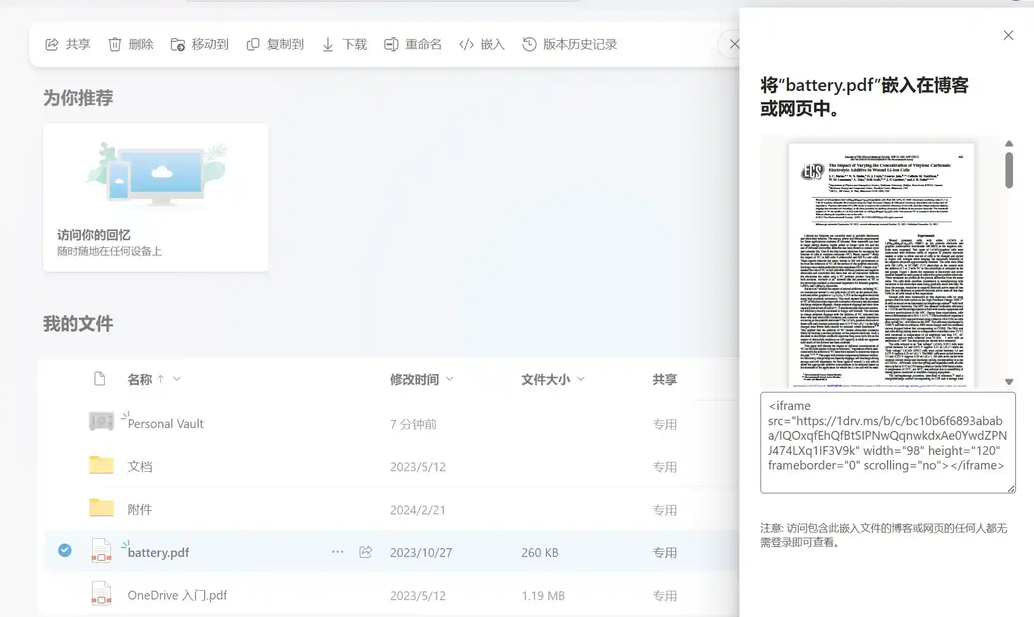Select the Move to toolbar option
This screenshot has height=617, width=1034.
199,44
